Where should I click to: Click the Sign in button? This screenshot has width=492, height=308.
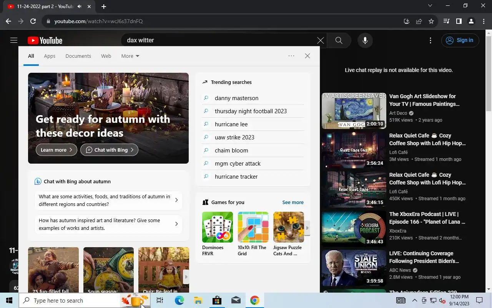pyautogui.click(x=460, y=40)
